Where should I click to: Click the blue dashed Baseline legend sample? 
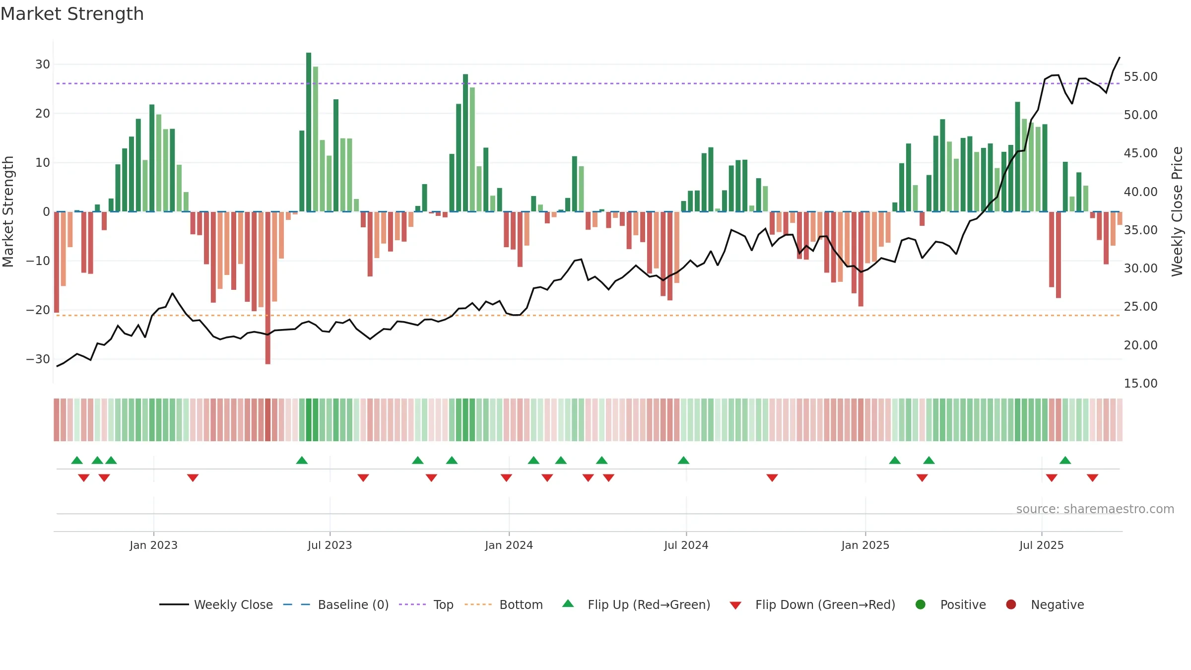coord(296,604)
